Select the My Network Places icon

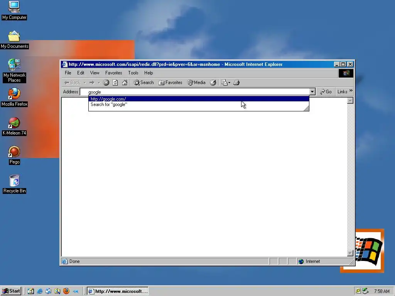click(x=14, y=71)
